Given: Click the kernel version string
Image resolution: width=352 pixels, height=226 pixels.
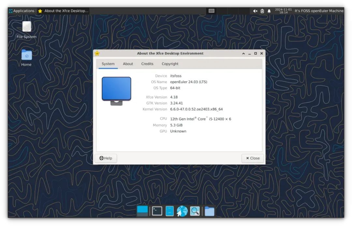Looking at the screenshot, I should 197,109.
